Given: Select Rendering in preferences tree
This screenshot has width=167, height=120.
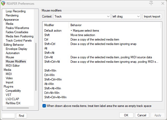Looking at the screenshot, I should tap(12, 15).
